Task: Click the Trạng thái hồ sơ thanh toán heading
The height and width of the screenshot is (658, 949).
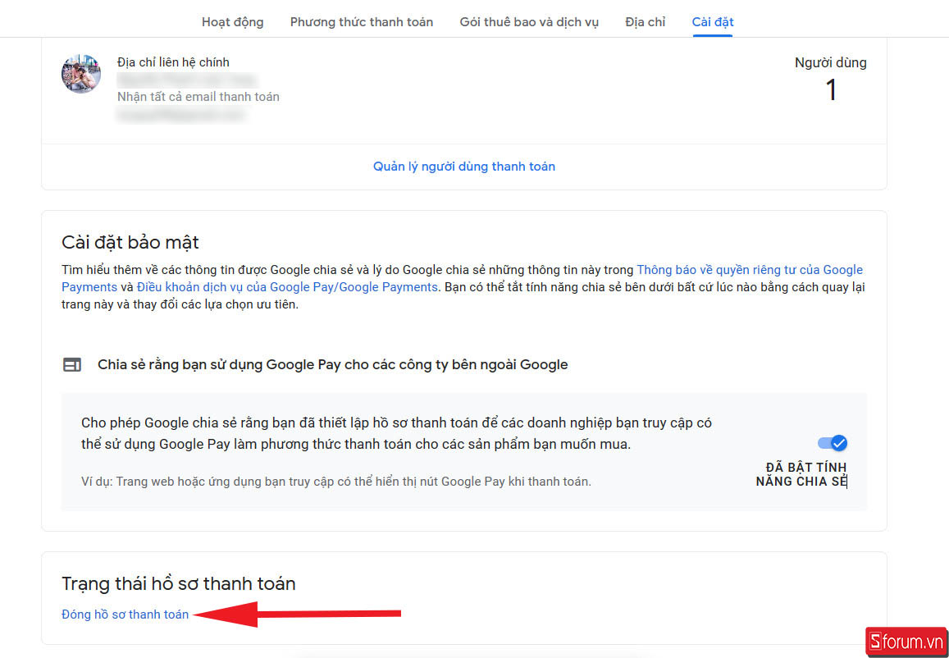Action: coord(179,584)
